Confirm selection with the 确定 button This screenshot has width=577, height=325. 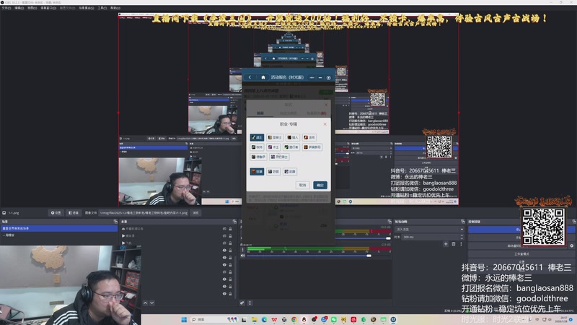tap(320, 185)
